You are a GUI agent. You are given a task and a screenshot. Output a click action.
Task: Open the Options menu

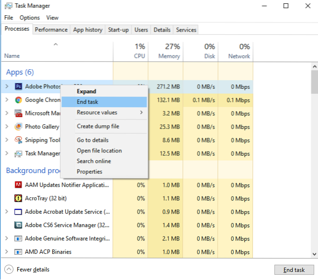point(30,18)
